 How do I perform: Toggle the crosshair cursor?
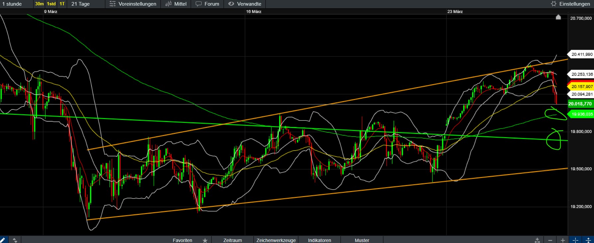[575, 240]
